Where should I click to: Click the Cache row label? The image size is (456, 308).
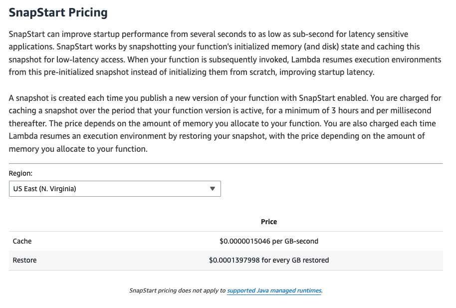click(x=22, y=241)
